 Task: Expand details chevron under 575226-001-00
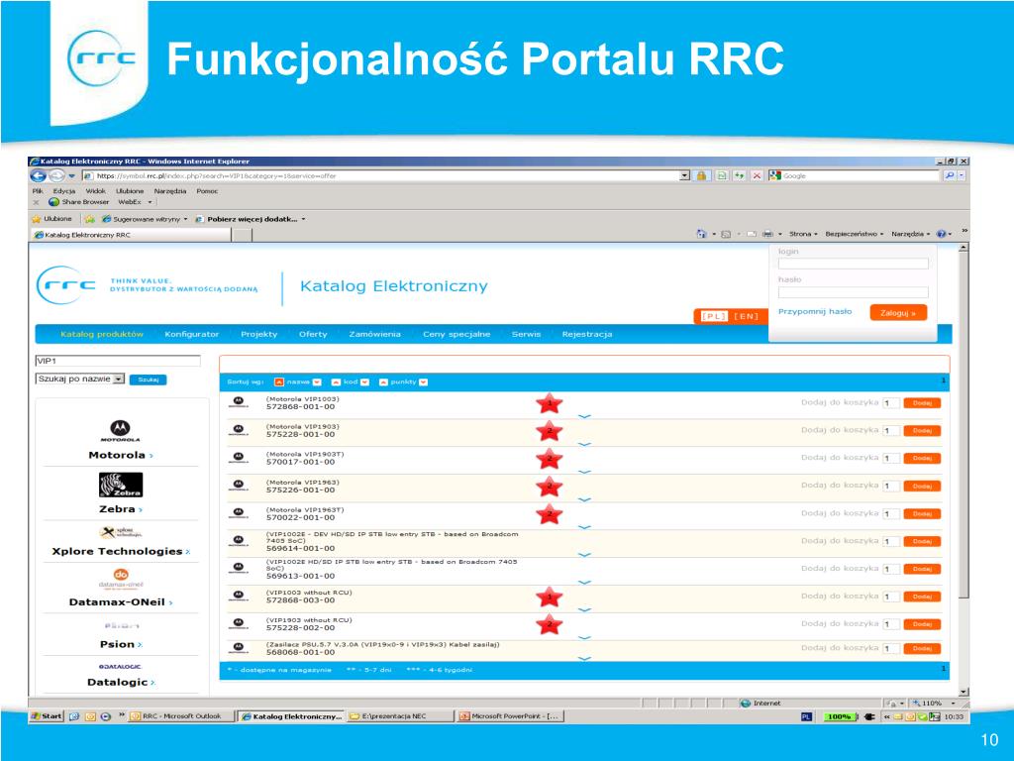pyautogui.click(x=584, y=499)
